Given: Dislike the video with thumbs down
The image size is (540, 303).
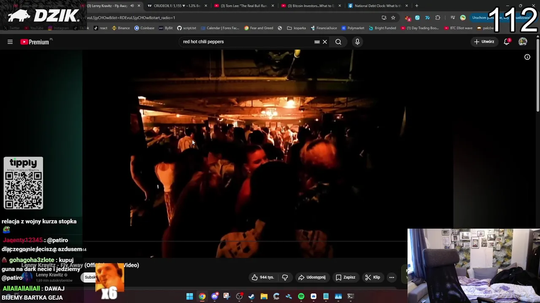Looking at the screenshot, I should point(285,277).
